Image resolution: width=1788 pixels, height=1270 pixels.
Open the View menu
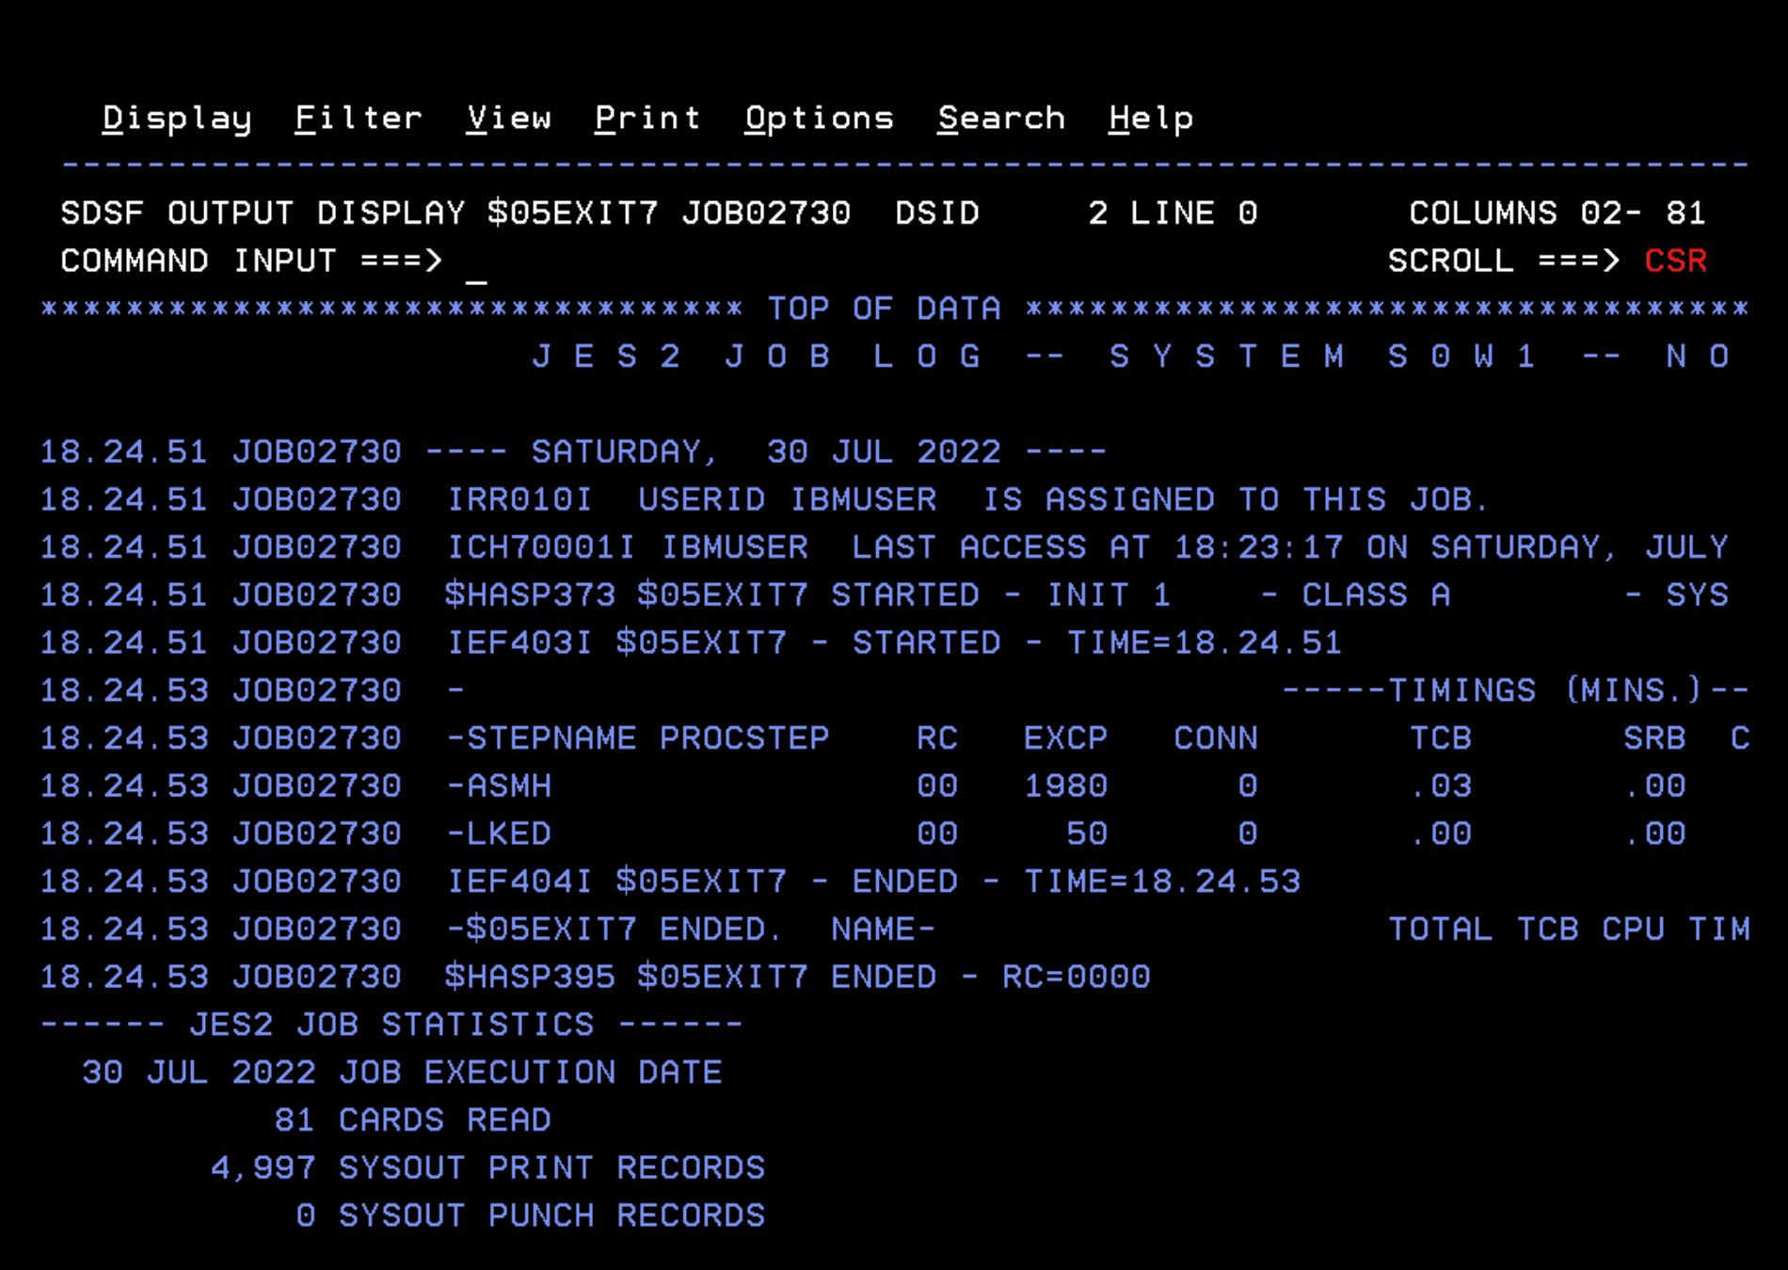pyautogui.click(x=508, y=119)
